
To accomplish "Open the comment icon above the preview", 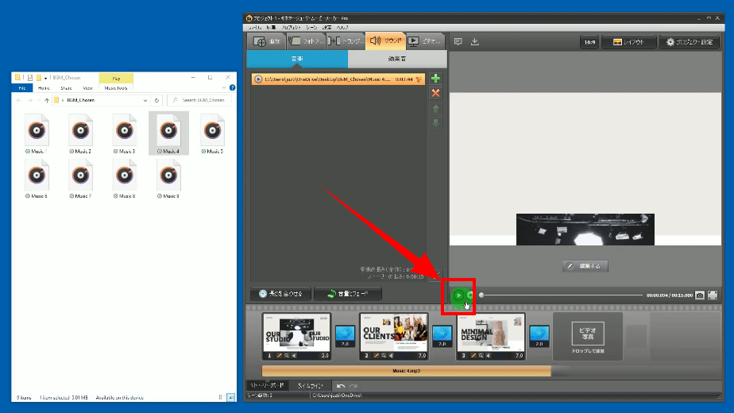I will [458, 42].
